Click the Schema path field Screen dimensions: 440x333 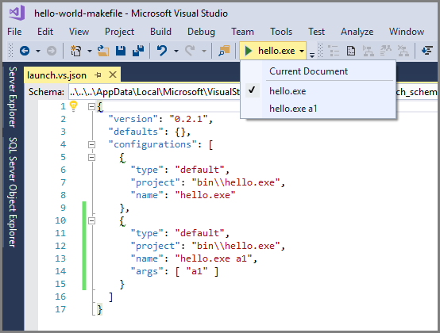click(154, 92)
